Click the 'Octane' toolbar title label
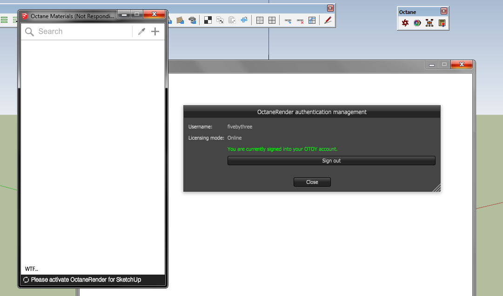 click(x=408, y=12)
